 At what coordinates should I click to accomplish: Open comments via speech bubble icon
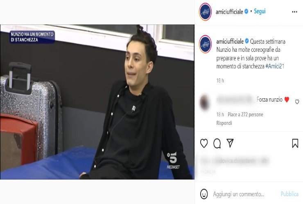[x=217, y=143]
